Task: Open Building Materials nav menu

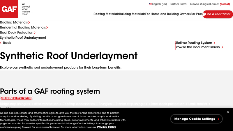Action: (x=132, y=14)
